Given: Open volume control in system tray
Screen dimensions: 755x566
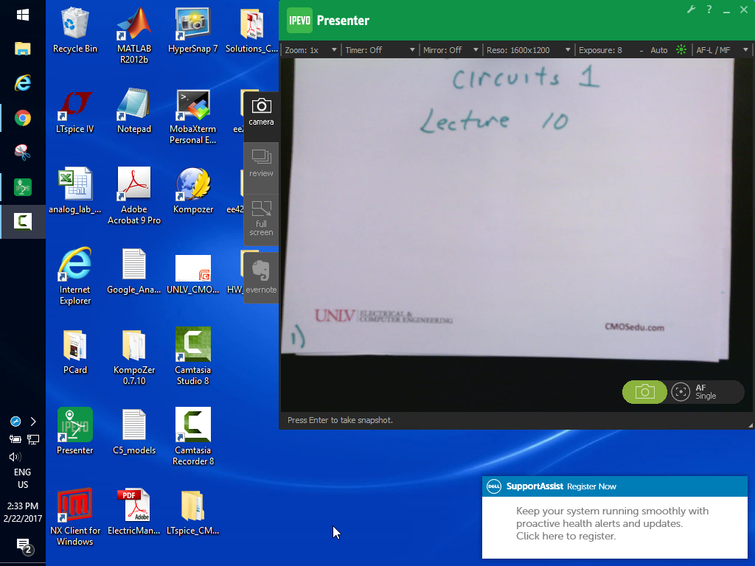Looking at the screenshot, I should click(x=15, y=457).
